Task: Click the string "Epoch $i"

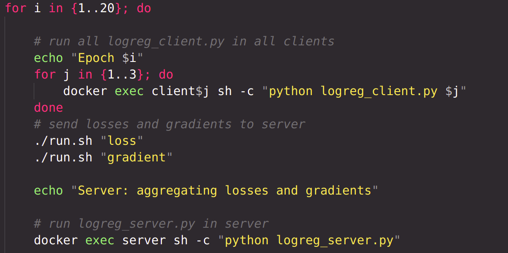Action: (107, 58)
